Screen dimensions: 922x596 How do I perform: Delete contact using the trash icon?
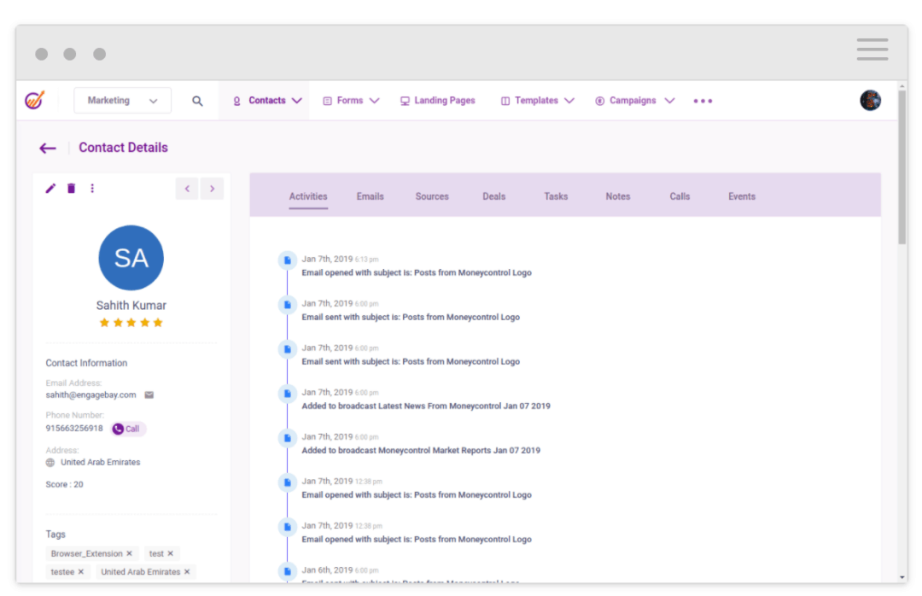point(72,189)
